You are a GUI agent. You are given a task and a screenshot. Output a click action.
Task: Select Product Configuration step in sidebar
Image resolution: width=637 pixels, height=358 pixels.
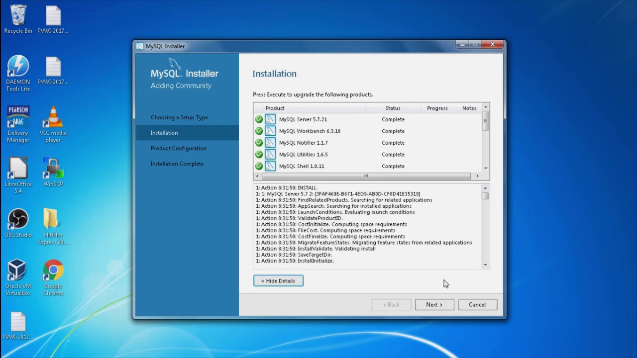179,148
